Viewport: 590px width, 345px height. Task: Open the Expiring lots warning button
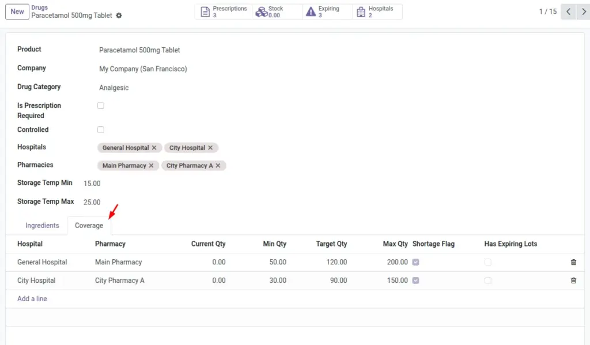[x=327, y=12]
